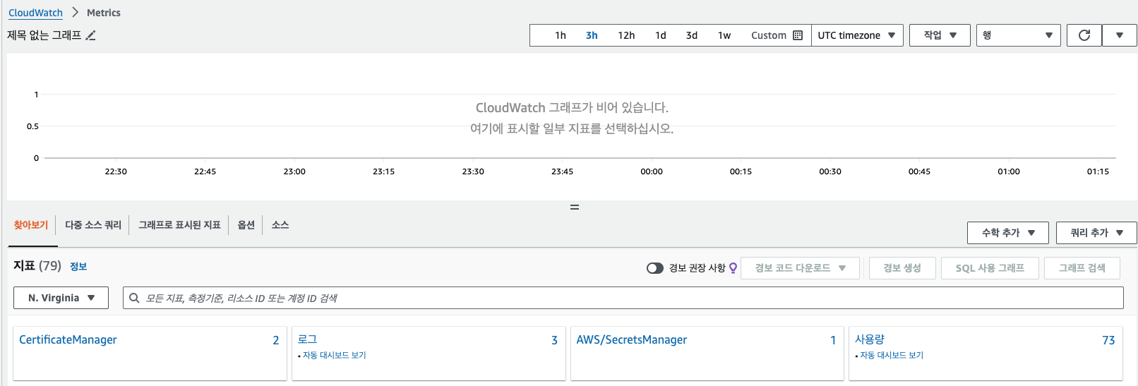This screenshot has height=386, width=1138.
Task: Grab the panel resize handle icon below graph
Action: (575, 207)
